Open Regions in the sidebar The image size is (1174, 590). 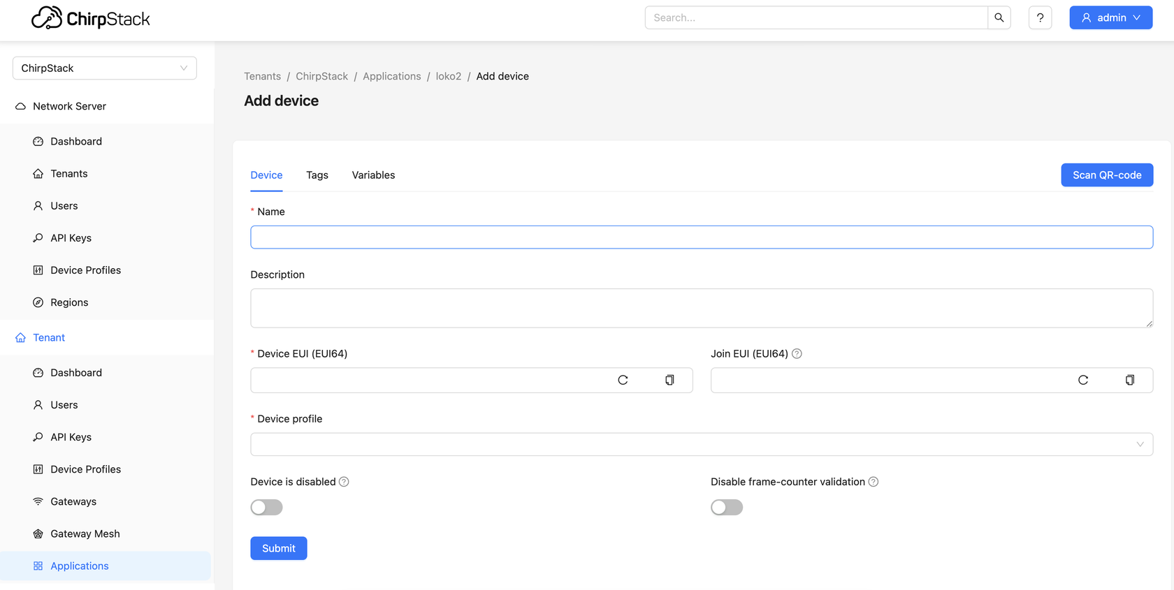106,302
